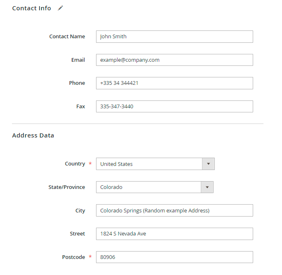Click the State/Province label
The image size is (282, 275).
pos(67,187)
